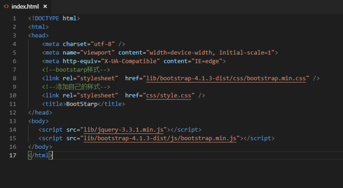Click the "viewport" attribute value
Screen dimensions: 343x188
tap(98, 52)
